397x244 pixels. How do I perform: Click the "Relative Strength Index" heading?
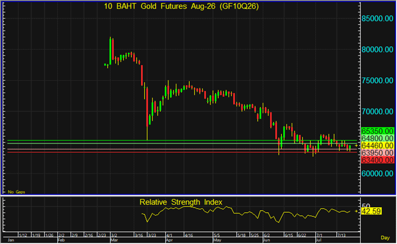click(x=181, y=202)
